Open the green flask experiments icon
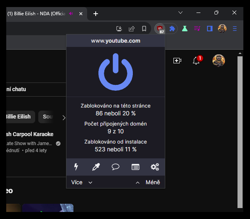This screenshot has width=250, height=219. 185,29
